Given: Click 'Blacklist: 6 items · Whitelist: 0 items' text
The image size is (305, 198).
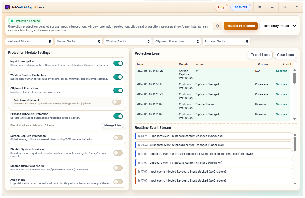Looking at the screenshot, I should [32, 125].
